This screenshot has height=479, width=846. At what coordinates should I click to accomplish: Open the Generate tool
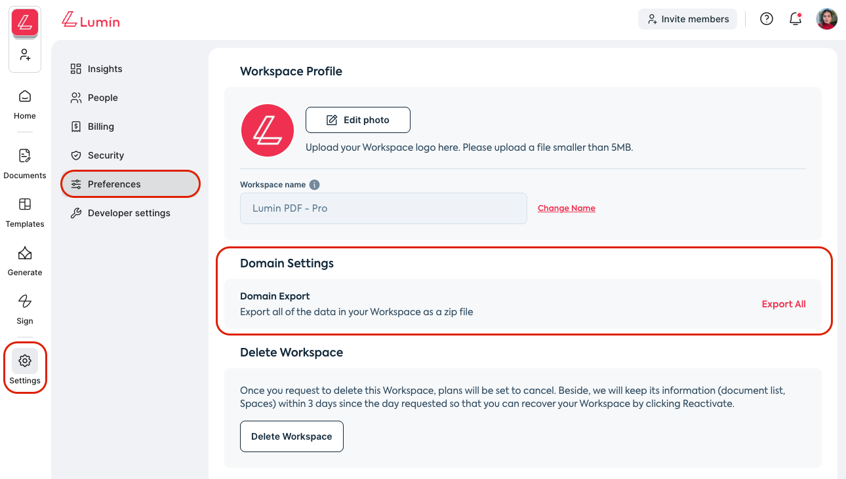tap(25, 260)
